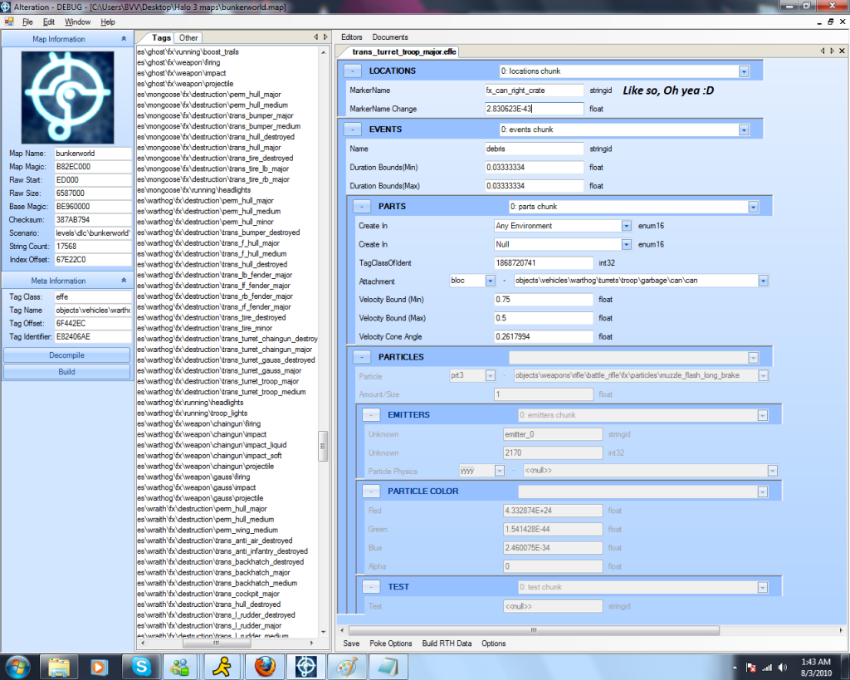Select the Tags tab
This screenshot has height=680, width=850.
161,37
